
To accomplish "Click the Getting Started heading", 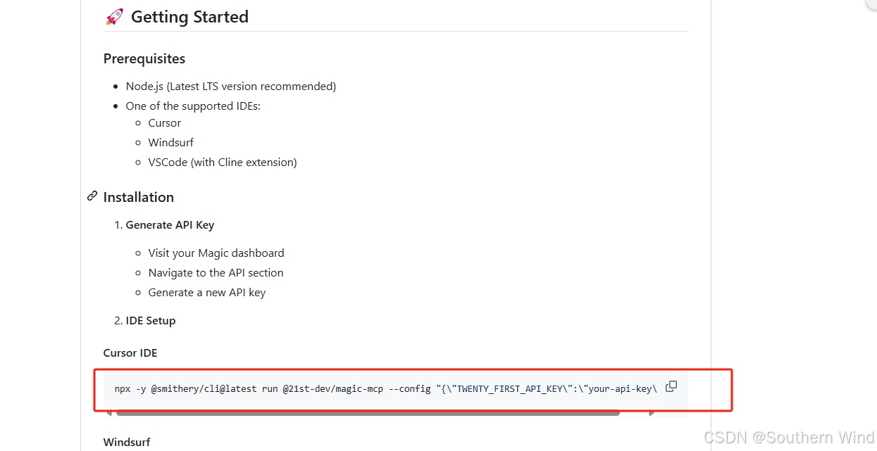I will (190, 17).
